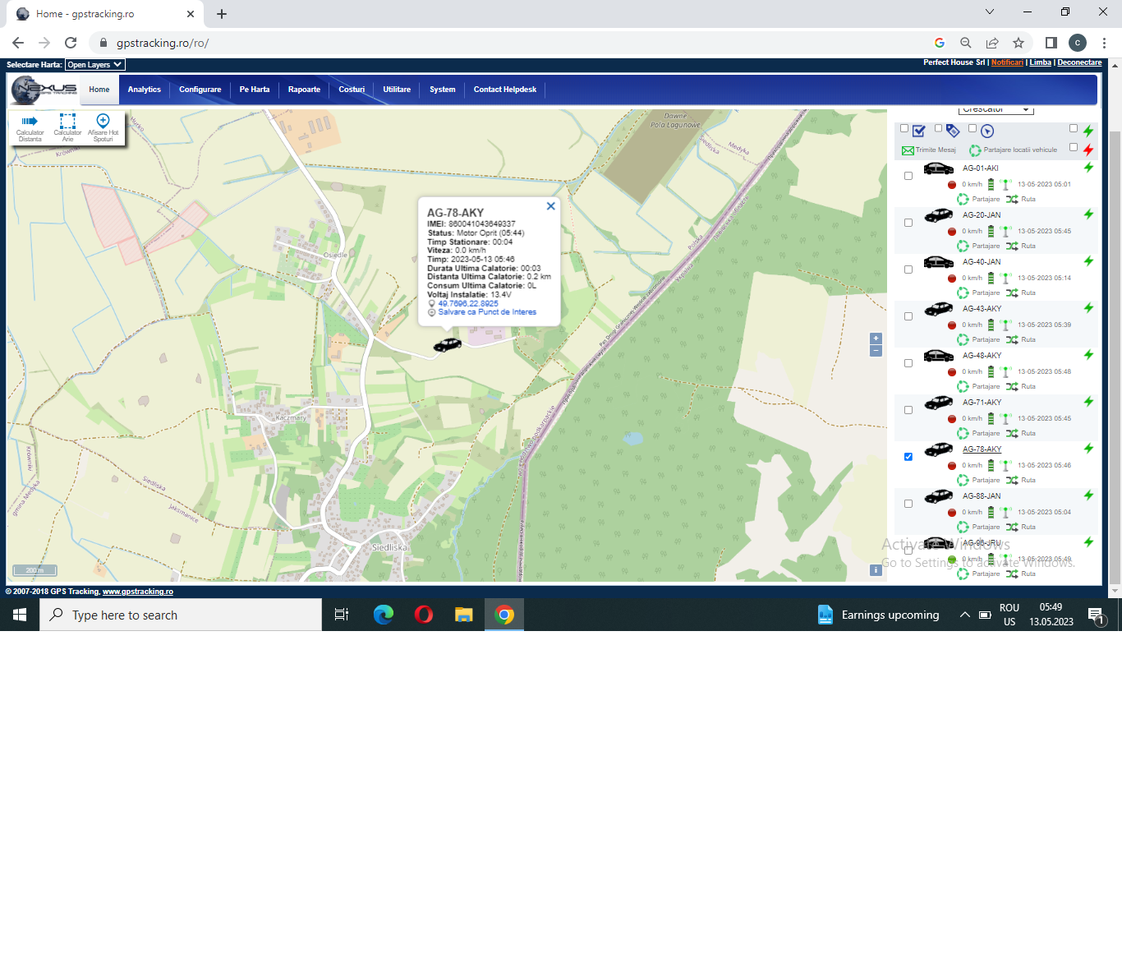Open the Open Layers map selector dropdown
This screenshot has width=1122, height=963.
click(x=94, y=64)
